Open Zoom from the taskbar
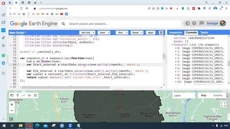 point(70,126)
